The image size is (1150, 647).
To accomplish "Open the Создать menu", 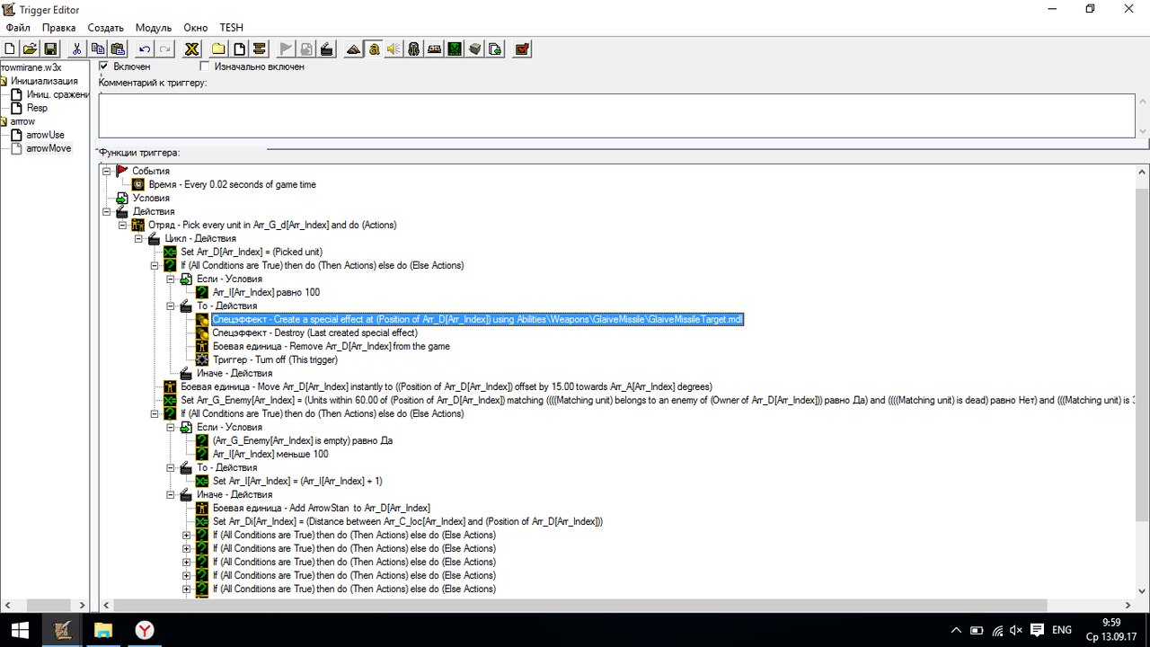I will click(105, 28).
